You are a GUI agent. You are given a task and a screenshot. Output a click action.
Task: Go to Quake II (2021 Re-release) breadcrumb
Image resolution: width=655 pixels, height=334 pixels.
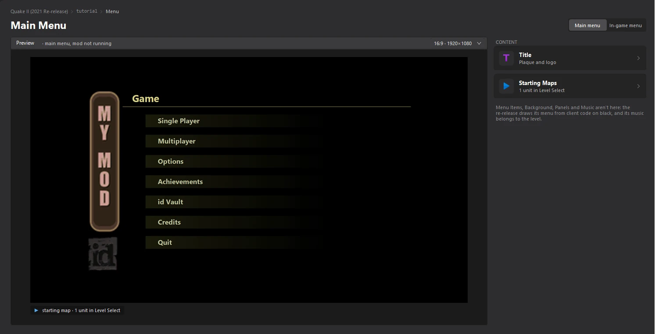click(39, 11)
